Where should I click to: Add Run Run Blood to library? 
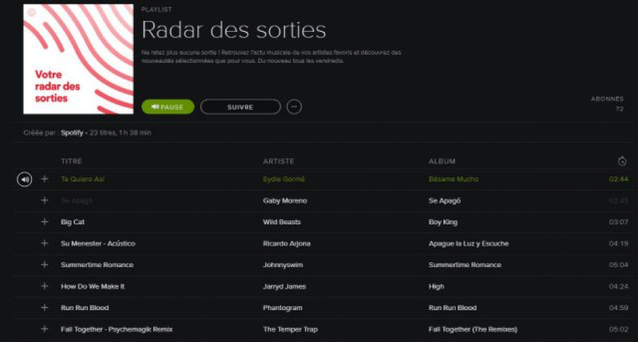tap(45, 308)
